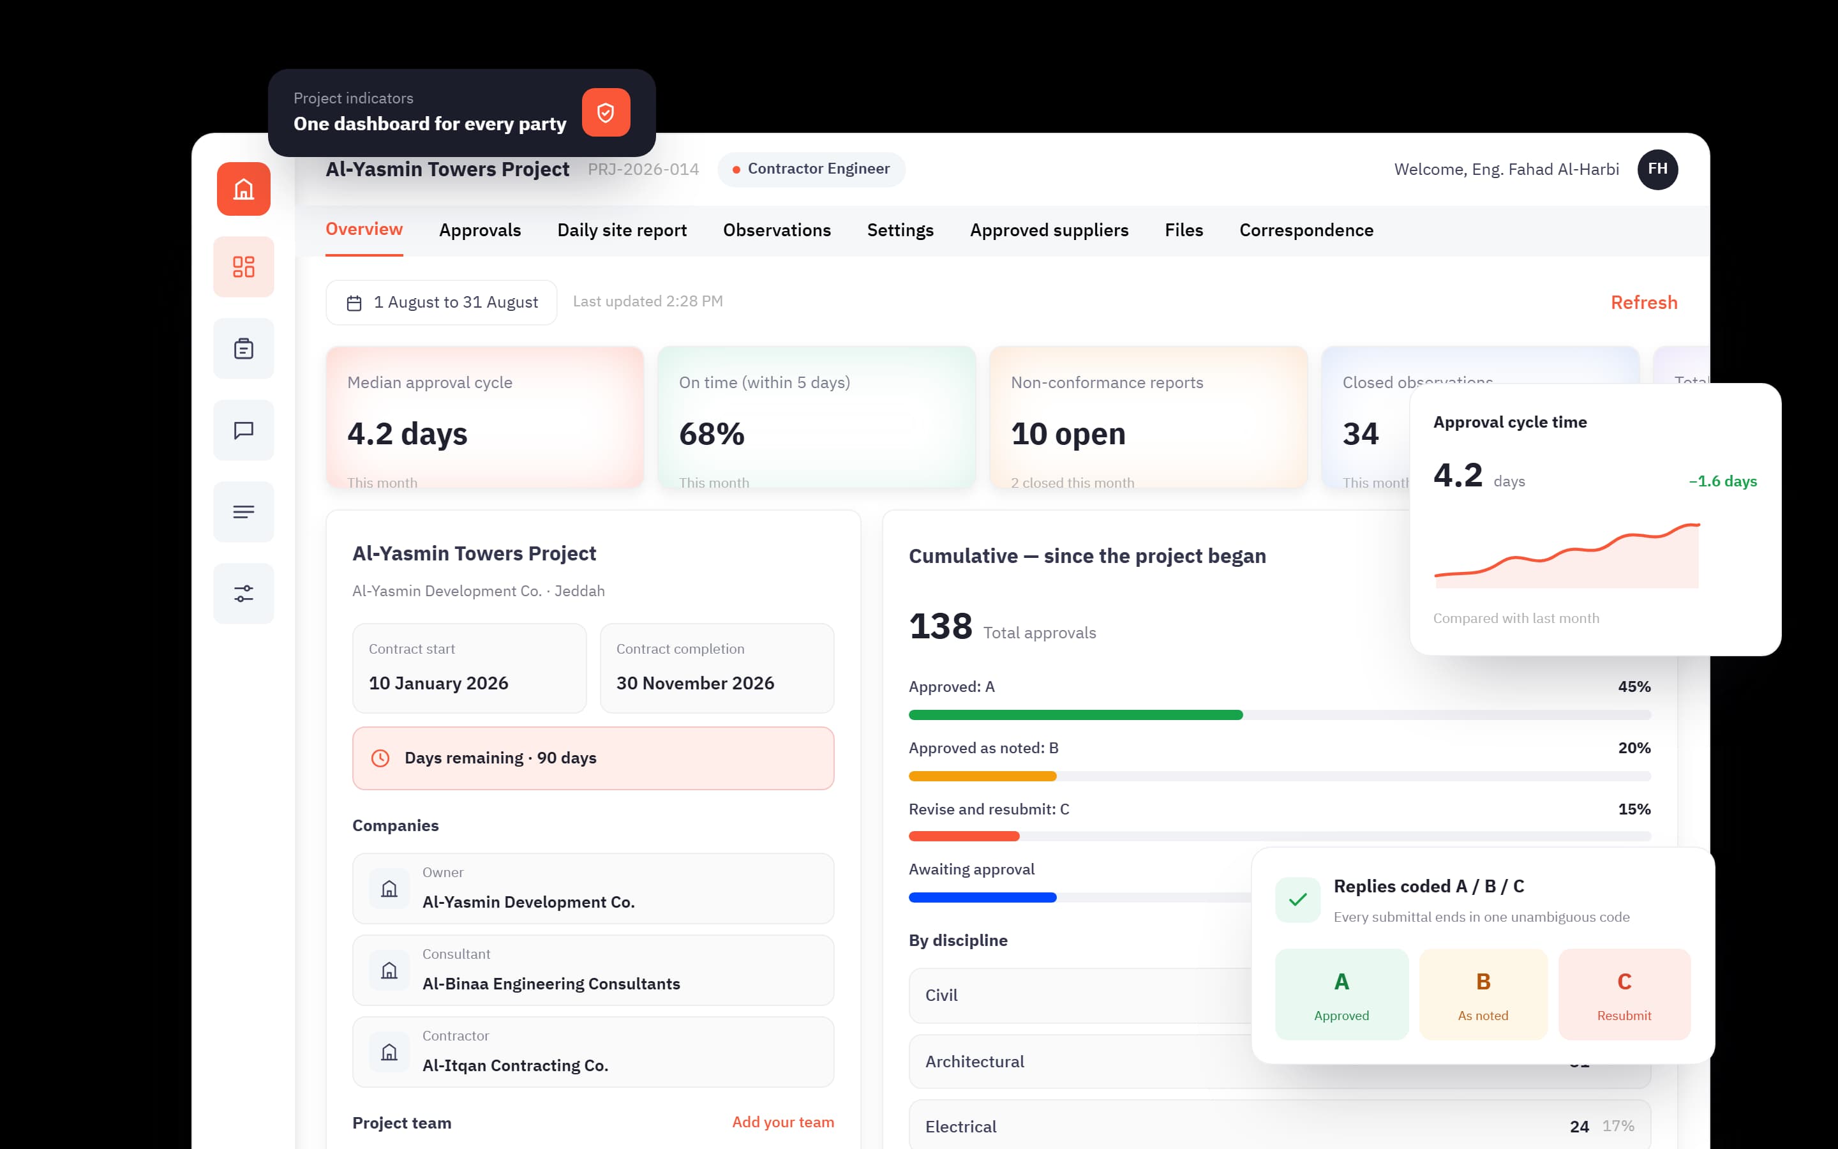Click the Approved as noted: B orange bar
Viewport: 1838px width, 1149px height.
[x=982, y=776]
